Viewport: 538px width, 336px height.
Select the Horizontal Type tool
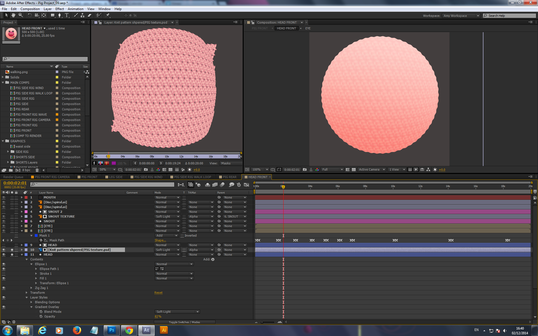(67, 15)
